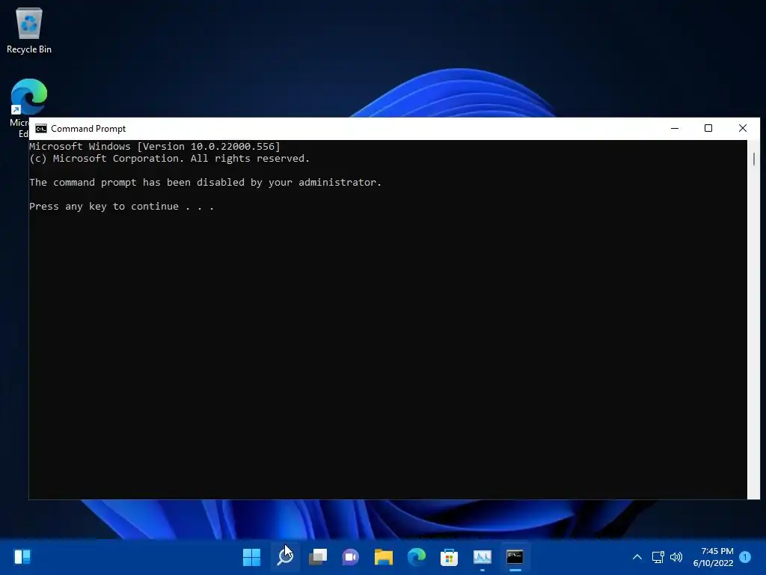Click the Command Prompt vertical scrollbar thumb
Viewport: 766px width, 575px height.
point(754,159)
